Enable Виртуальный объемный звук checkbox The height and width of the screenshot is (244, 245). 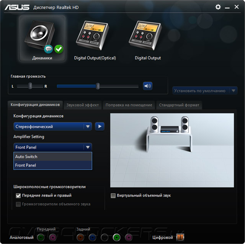[x=113, y=195]
